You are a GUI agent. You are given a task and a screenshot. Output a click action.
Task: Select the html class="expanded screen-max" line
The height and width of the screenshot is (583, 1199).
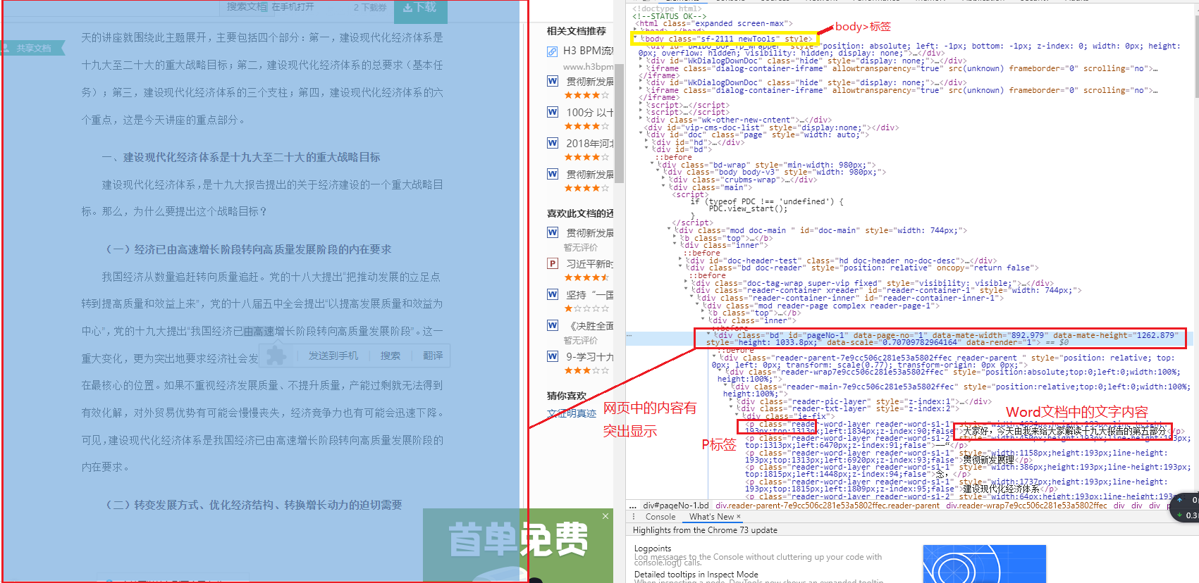713,23
